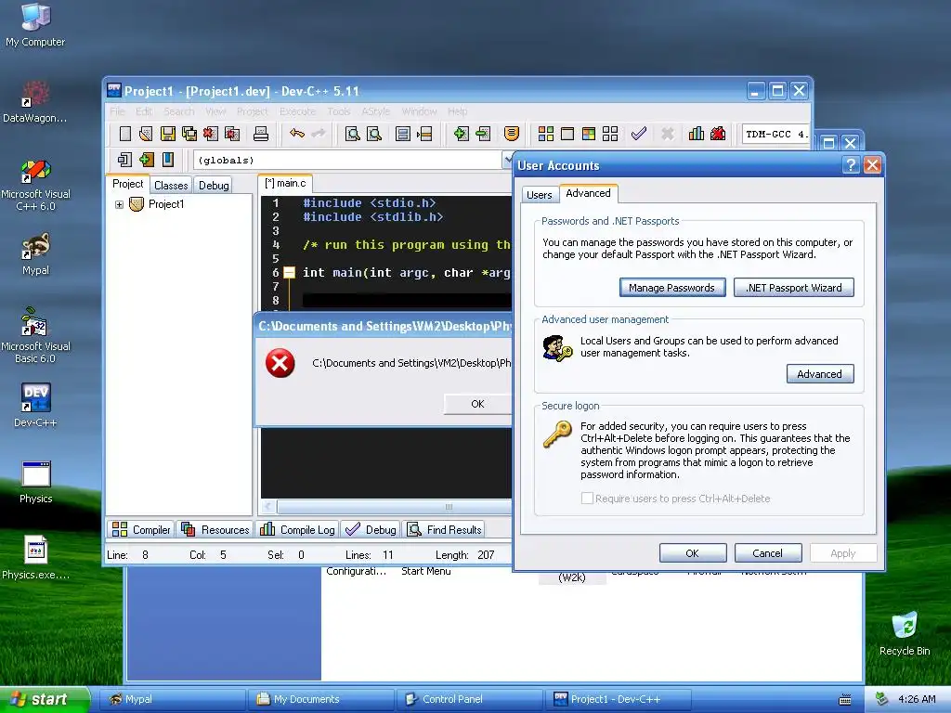Click Advanced button under Advanced user management
The height and width of the screenshot is (713, 951).
coord(820,374)
